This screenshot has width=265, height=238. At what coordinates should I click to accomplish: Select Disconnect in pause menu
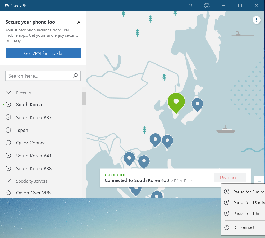click(244, 227)
